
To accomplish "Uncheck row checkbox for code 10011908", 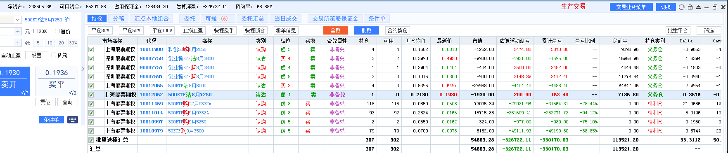I will (91, 49).
